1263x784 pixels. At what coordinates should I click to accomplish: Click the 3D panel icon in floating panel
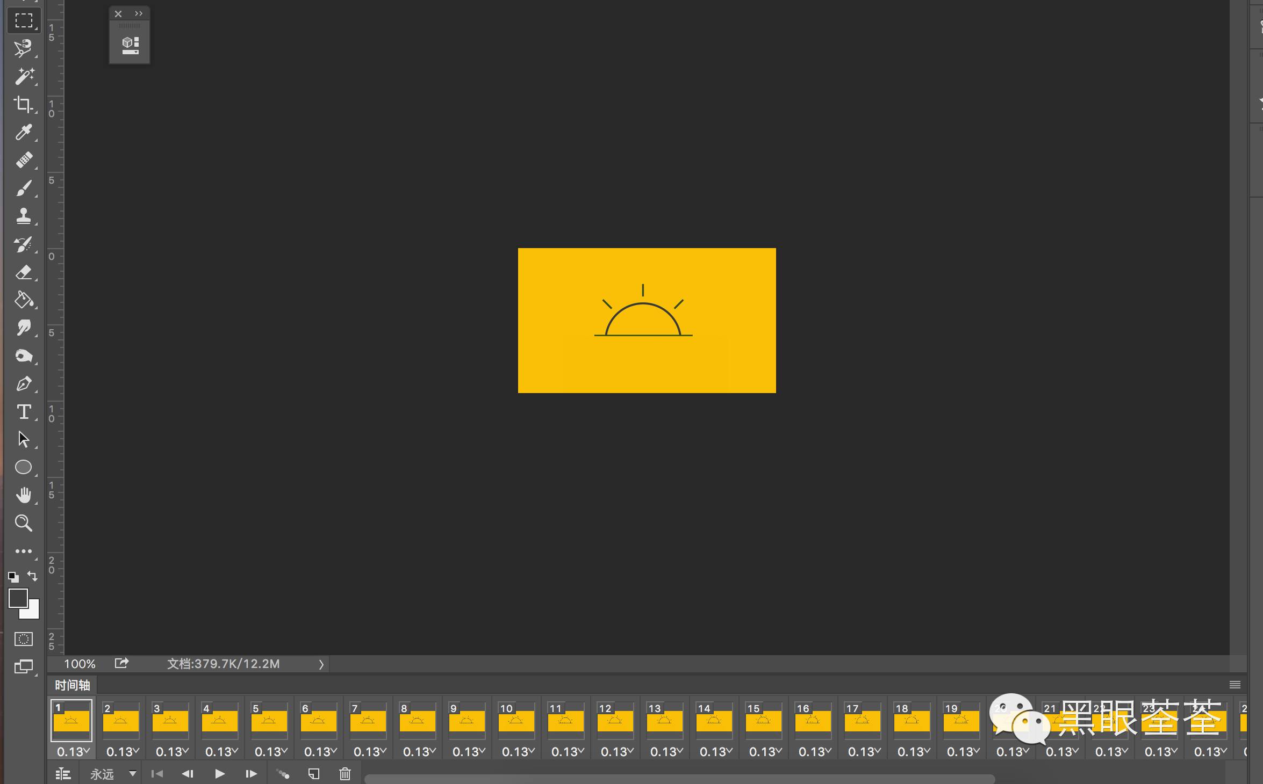130,45
